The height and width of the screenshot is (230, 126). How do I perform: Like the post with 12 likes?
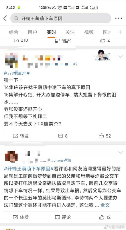(105, 217)
